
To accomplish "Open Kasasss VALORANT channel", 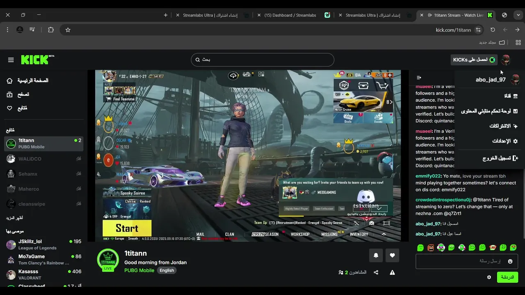I will pyautogui.click(x=43, y=275).
